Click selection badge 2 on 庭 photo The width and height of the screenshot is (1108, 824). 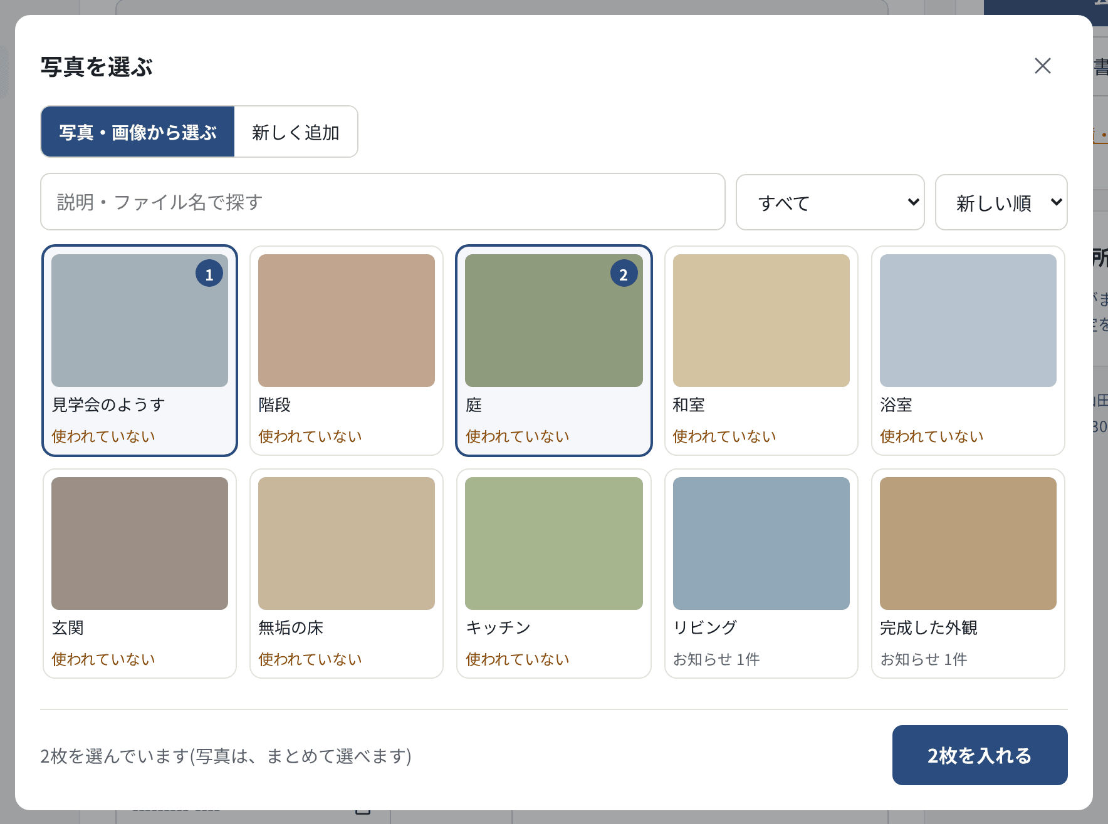point(624,274)
